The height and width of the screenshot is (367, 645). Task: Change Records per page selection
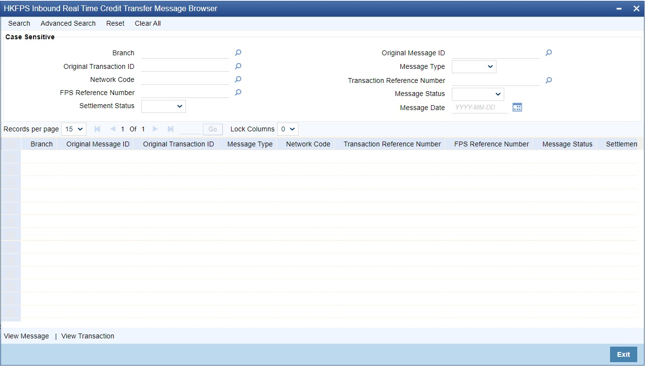pyautogui.click(x=73, y=129)
